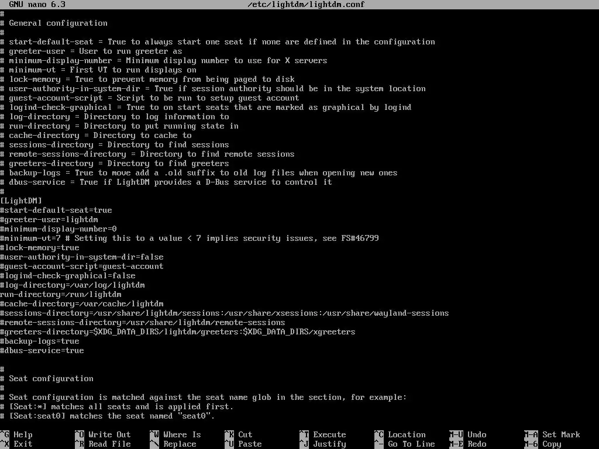Click the #remote-sessions-directory= line
Image resolution: width=599 pixels, height=449 pixels.
(143, 323)
